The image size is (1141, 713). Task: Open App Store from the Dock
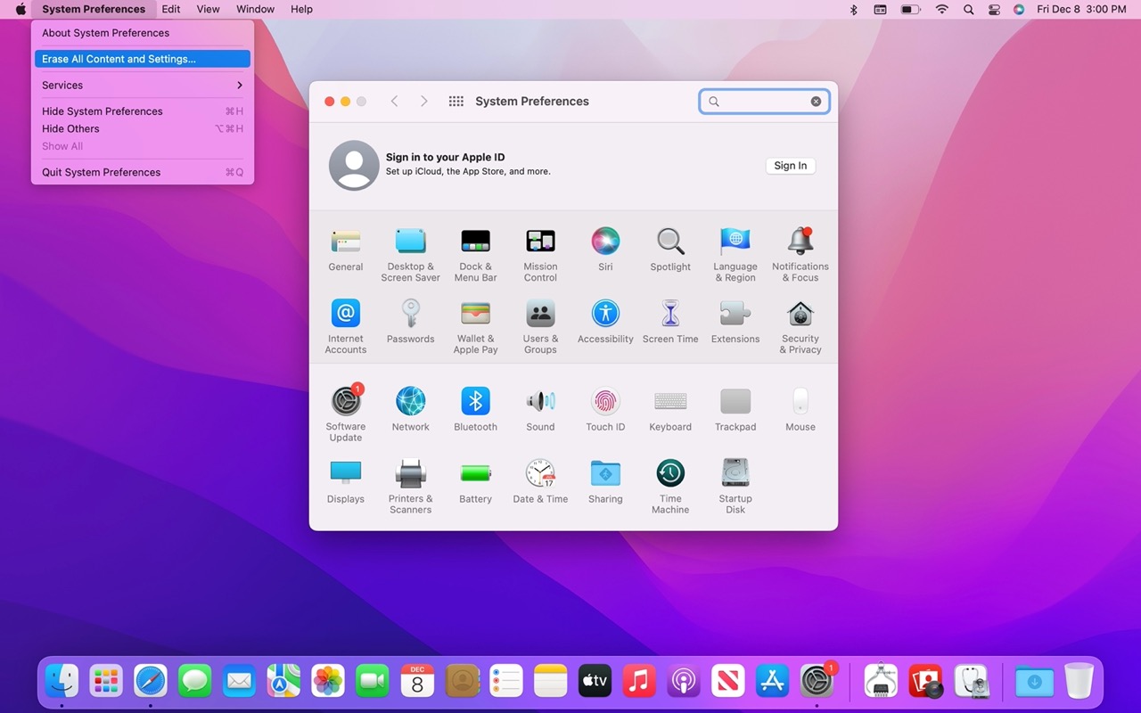(772, 682)
